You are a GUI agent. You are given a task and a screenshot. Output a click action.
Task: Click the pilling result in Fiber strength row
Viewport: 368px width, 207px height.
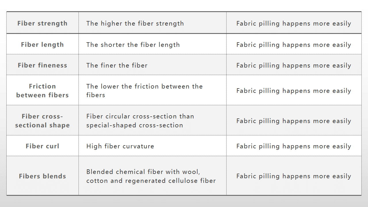pos(294,23)
